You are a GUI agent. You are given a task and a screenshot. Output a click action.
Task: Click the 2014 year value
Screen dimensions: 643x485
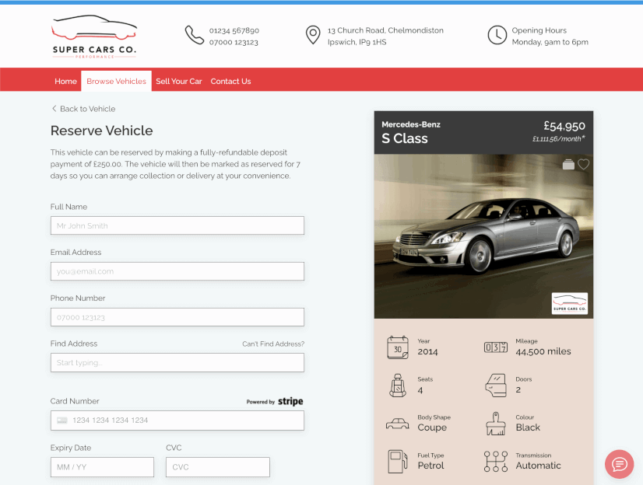427,351
